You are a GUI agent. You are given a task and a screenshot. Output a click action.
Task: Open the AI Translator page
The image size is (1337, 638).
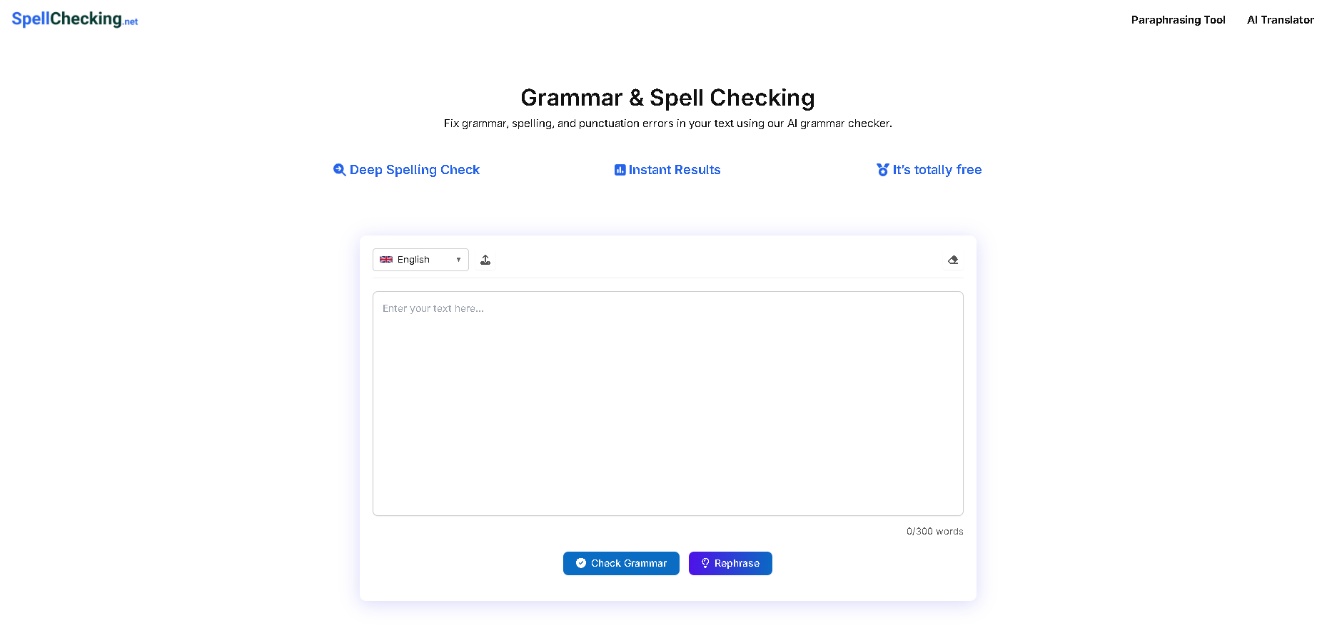(1280, 19)
